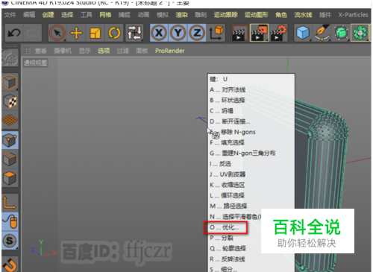Choose B 环状选择 in the popup
Image resolution: width=373 pixels, height=272 pixels.
point(251,101)
